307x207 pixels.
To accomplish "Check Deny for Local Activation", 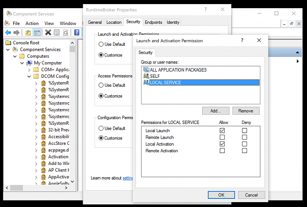I will tap(244, 144).
